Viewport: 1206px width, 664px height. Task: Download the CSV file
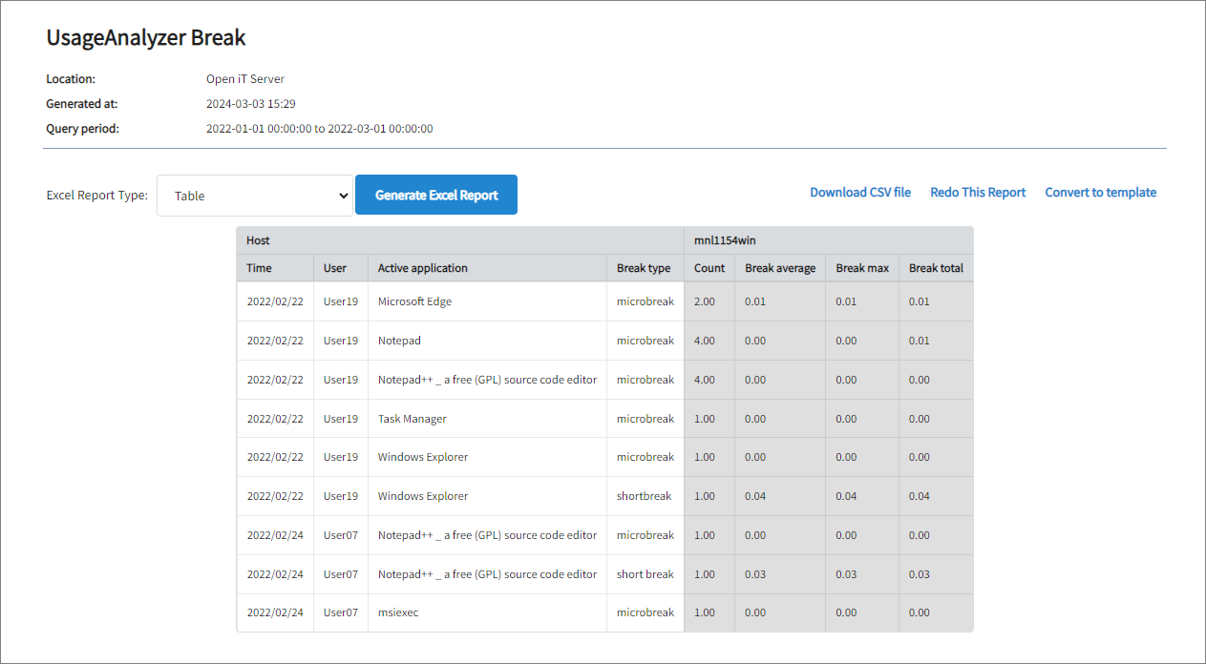(x=859, y=193)
